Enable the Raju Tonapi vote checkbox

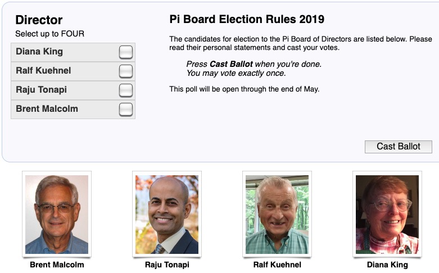[x=126, y=90]
